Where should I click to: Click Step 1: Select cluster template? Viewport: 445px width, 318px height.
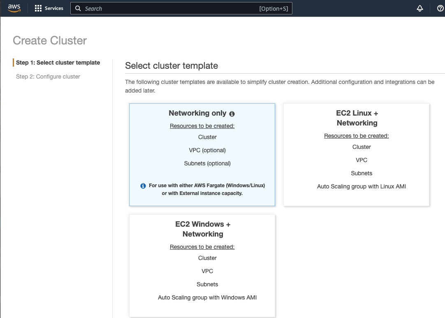click(x=58, y=63)
